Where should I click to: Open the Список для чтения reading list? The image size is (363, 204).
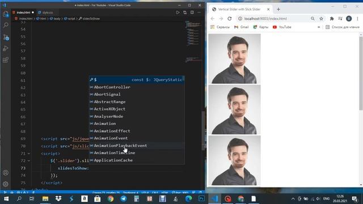point(343,27)
